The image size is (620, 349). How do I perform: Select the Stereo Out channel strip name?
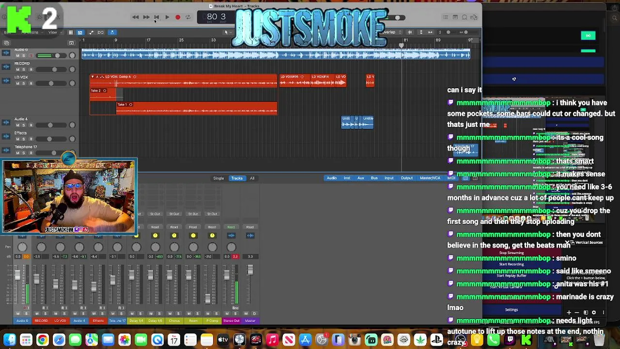231,321
